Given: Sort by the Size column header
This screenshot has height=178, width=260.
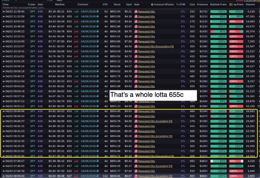Looking at the screenshot, I should [x=192, y=5].
